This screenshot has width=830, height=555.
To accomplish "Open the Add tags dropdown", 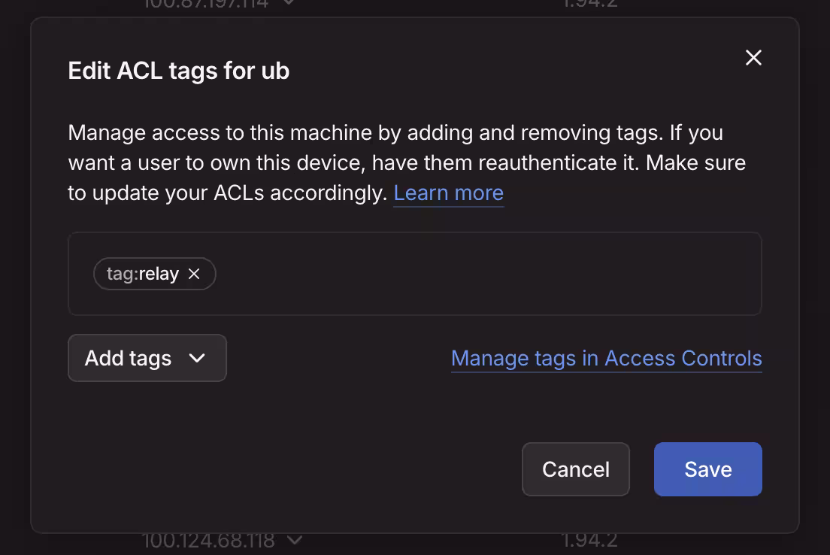I will pyautogui.click(x=147, y=358).
